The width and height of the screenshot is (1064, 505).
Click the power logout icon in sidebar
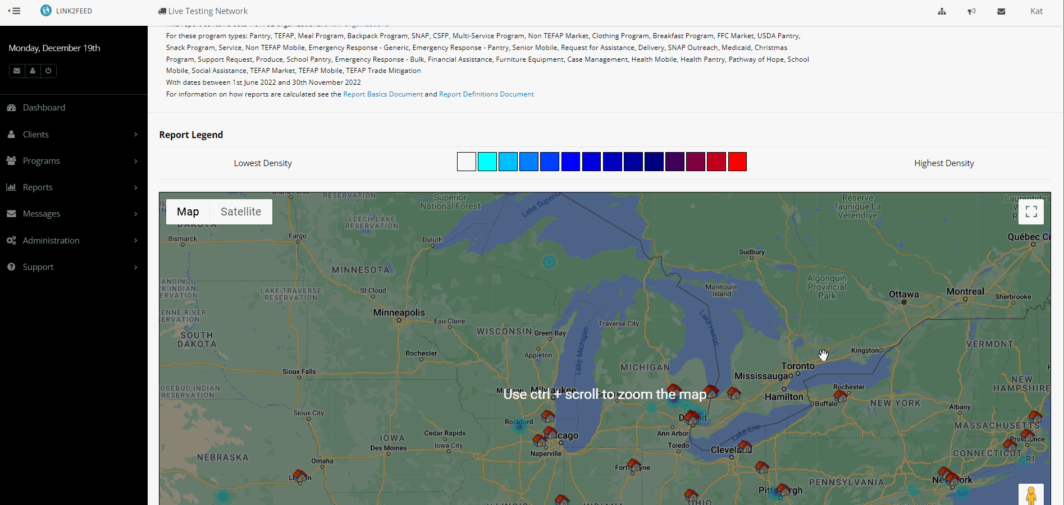coord(48,71)
